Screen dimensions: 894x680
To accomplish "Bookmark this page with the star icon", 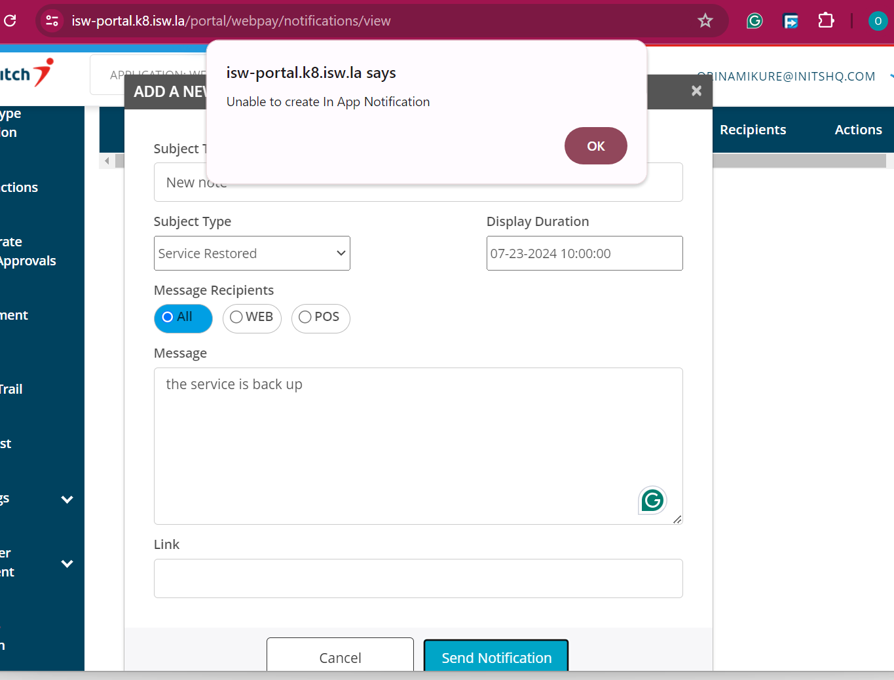I will pos(705,21).
